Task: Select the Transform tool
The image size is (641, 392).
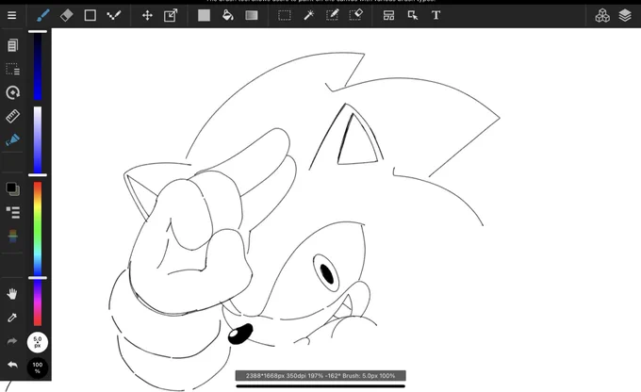Action: pos(171,15)
